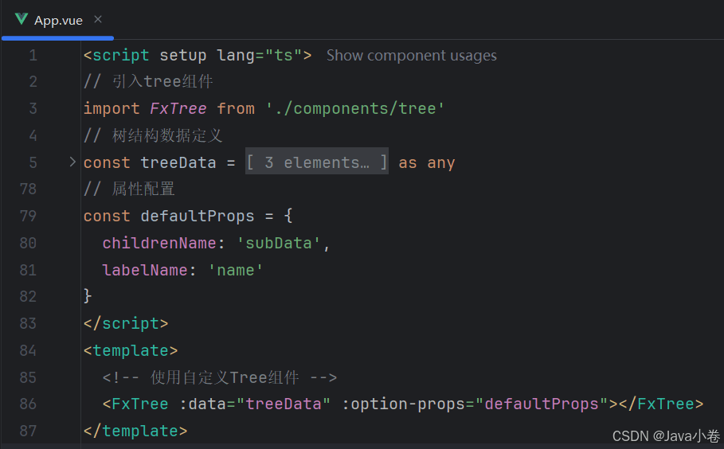724x449 pixels.
Task: Click the :data attribute on line 86
Action: [x=202, y=404]
